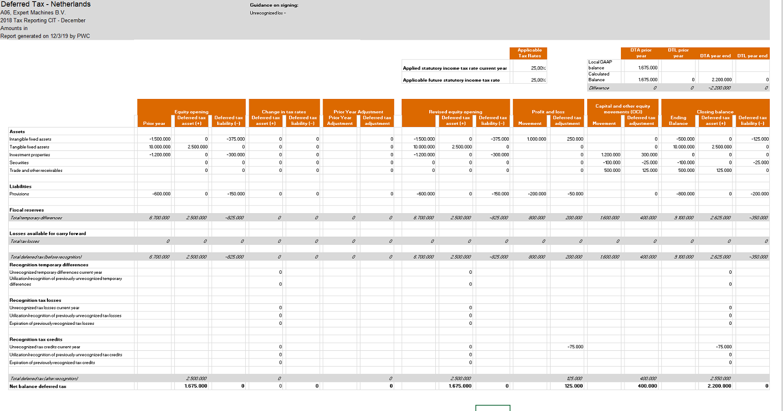The width and height of the screenshot is (783, 411).
Task: Click the applicable future statutory rate 25,00% cell
Action: [x=529, y=80]
